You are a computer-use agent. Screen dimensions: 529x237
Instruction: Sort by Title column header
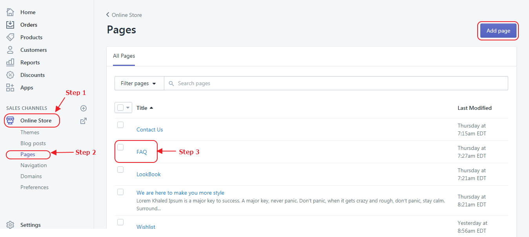[x=145, y=108]
